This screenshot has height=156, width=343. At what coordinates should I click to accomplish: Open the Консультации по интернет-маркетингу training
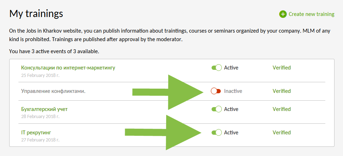[x=68, y=68]
